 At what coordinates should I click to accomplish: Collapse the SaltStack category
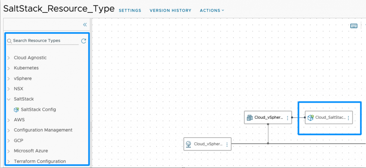(9, 99)
